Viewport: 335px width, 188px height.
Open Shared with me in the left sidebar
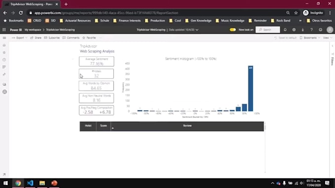pos(4,74)
